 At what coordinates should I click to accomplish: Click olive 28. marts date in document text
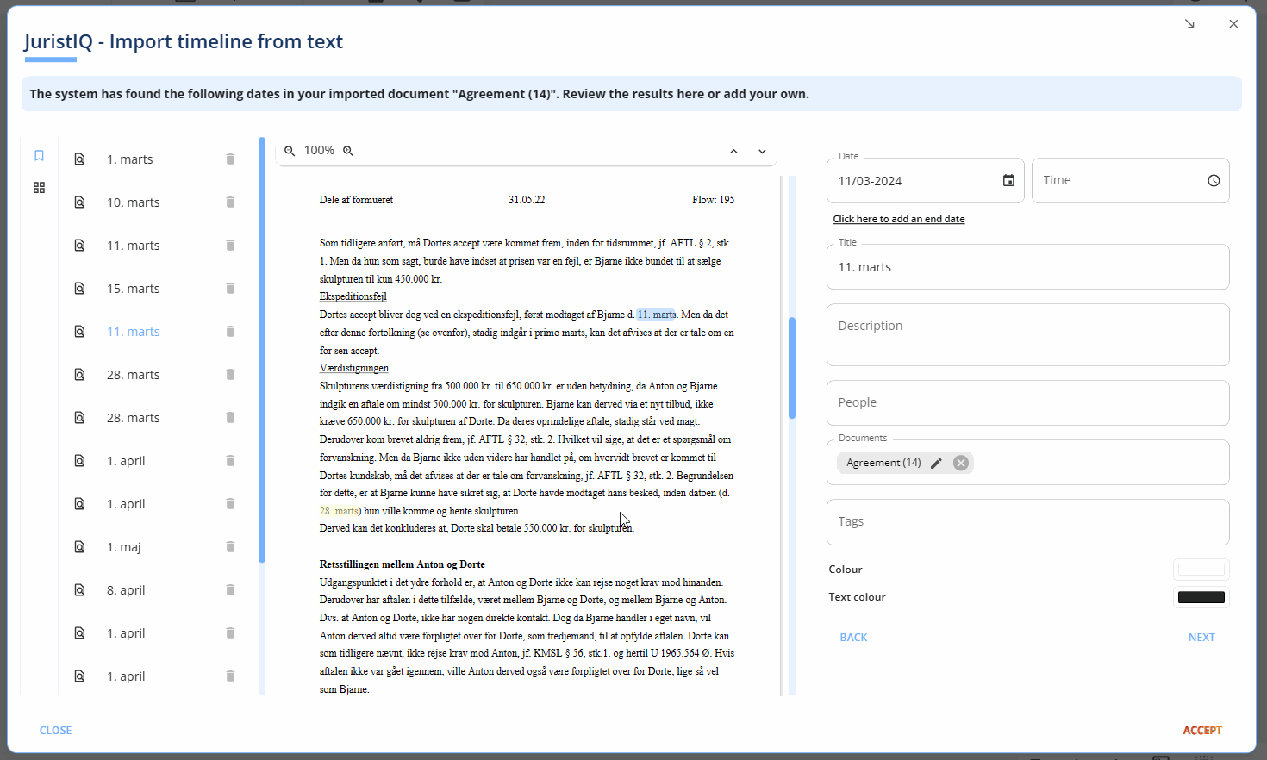(x=338, y=511)
